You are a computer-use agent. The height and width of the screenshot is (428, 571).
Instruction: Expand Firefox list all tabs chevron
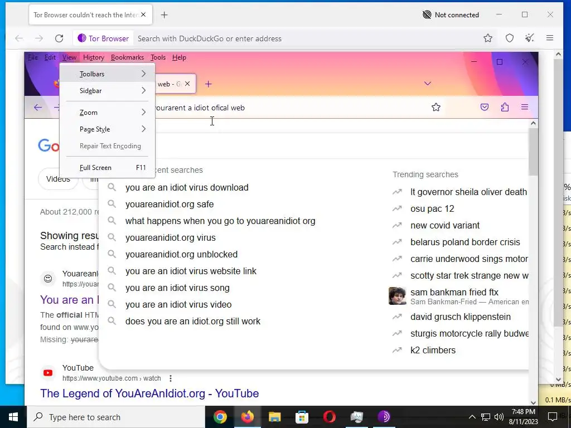428,84
